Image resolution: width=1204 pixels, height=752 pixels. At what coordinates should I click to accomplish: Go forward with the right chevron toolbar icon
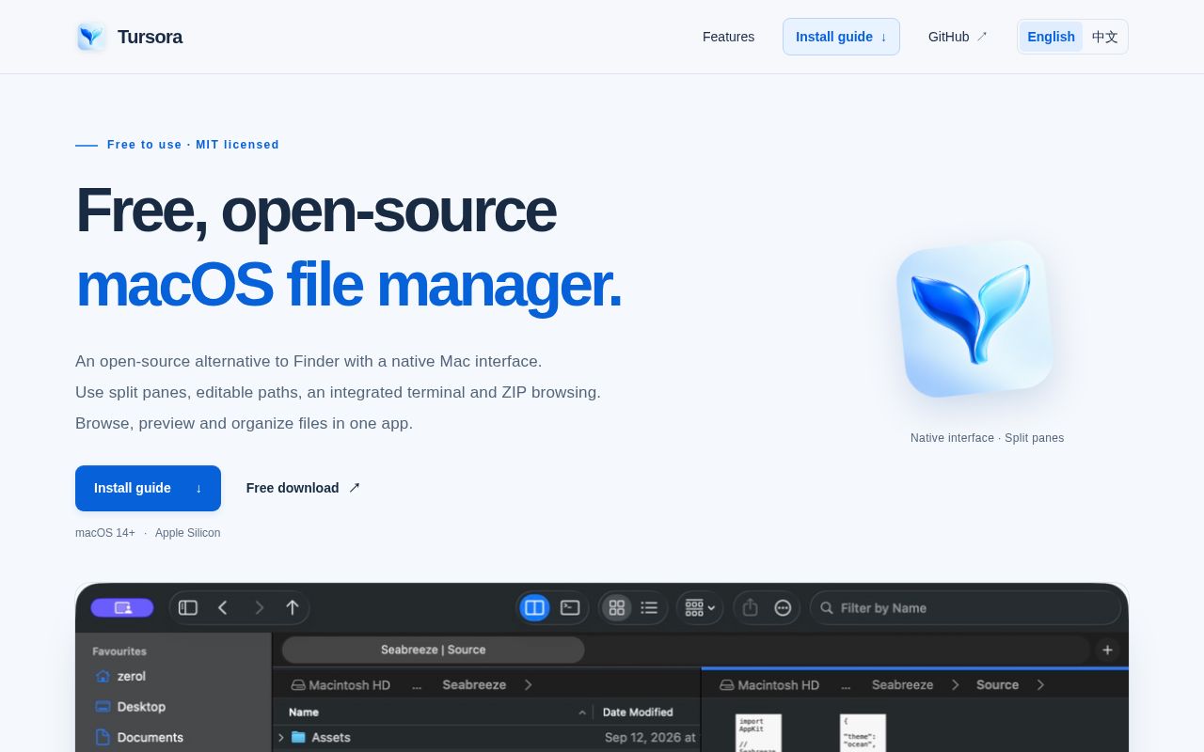[x=260, y=608]
